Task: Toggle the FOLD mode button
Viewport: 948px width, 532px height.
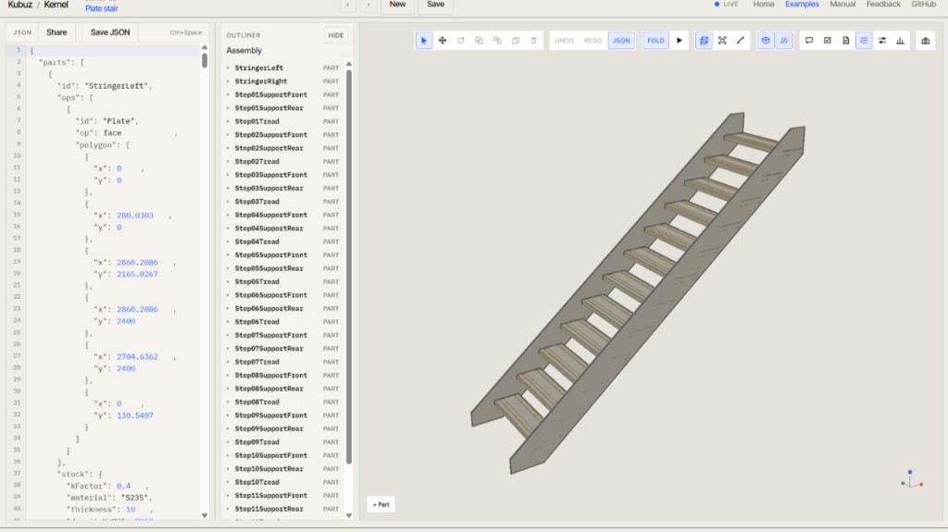Action: pyautogui.click(x=656, y=41)
